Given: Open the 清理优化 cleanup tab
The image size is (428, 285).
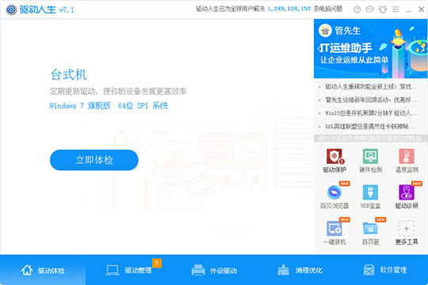Looking at the screenshot, I should pyautogui.click(x=300, y=270).
